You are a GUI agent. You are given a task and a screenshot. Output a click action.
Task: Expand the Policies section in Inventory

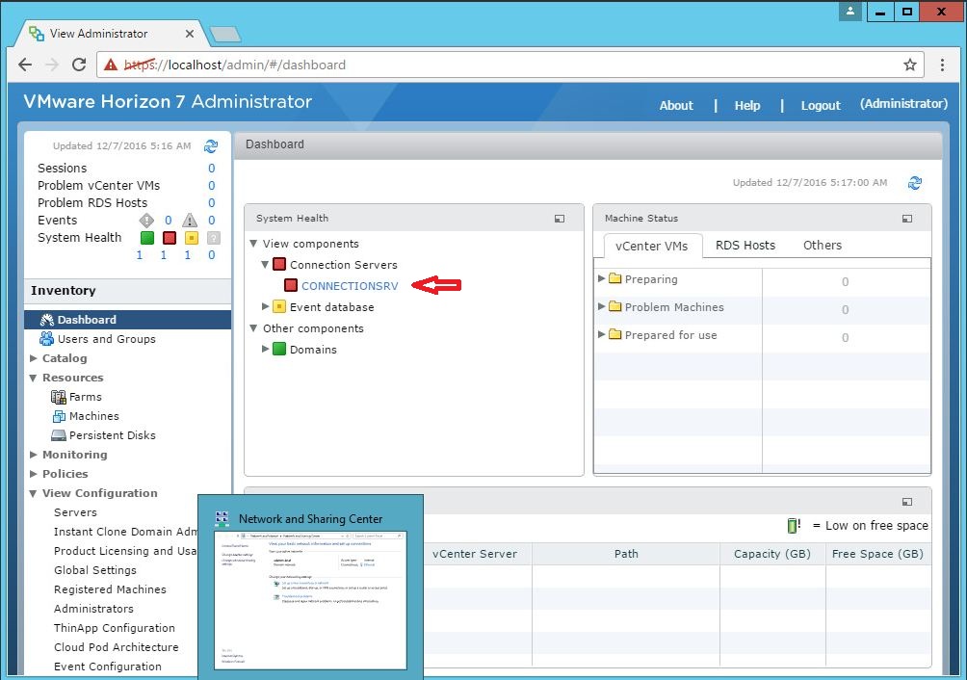[34, 474]
